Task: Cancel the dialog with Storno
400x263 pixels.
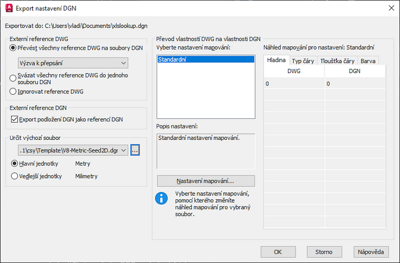Action: 325,252
